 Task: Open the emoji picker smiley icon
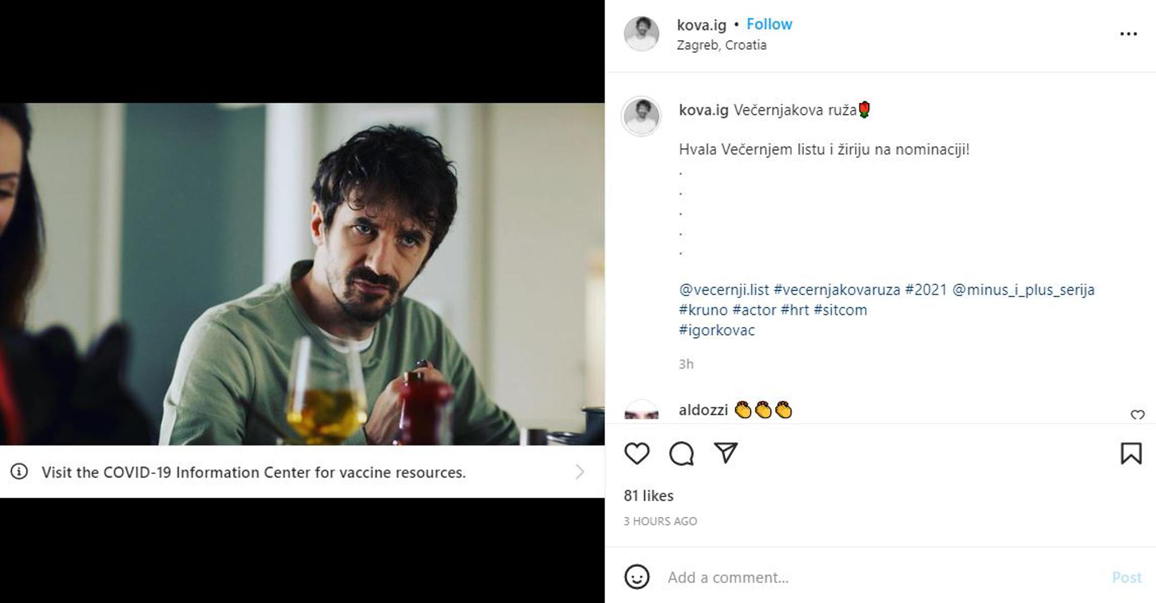(636, 577)
